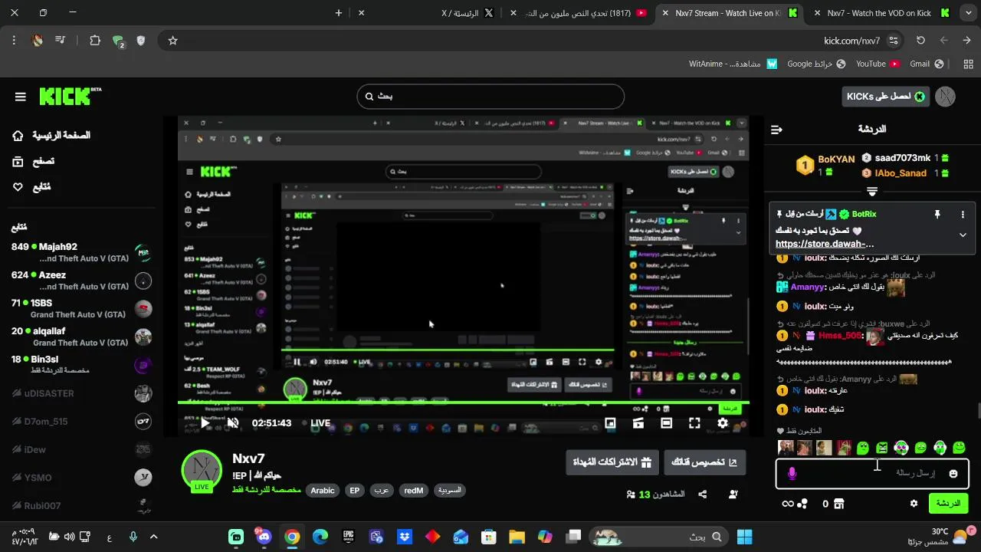Open alqallaf channel in sidebar
The width and height of the screenshot is (981, 552).
pyautogui.click(x=80, y=337)
